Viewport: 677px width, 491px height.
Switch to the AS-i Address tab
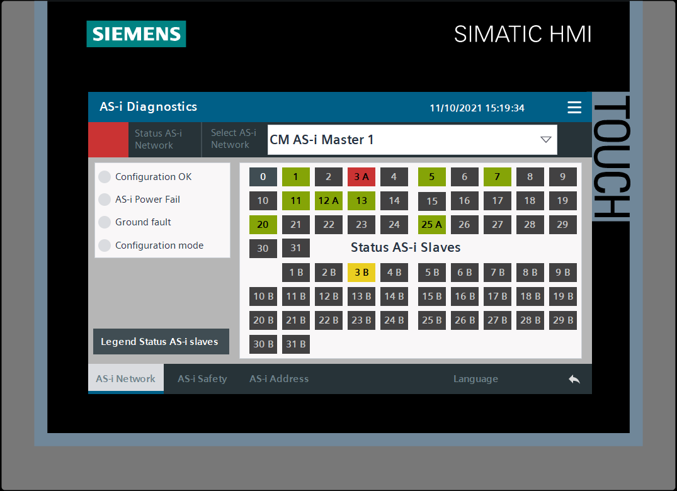point(279,378)
